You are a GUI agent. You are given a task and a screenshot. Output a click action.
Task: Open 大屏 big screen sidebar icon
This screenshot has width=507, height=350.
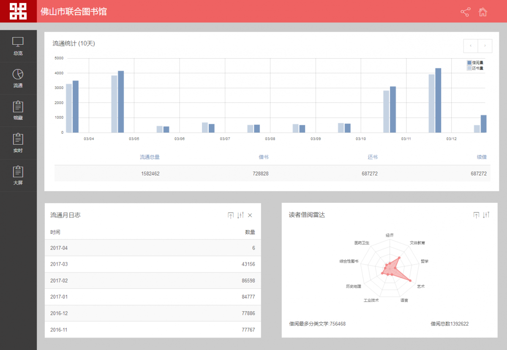[18, 175]
